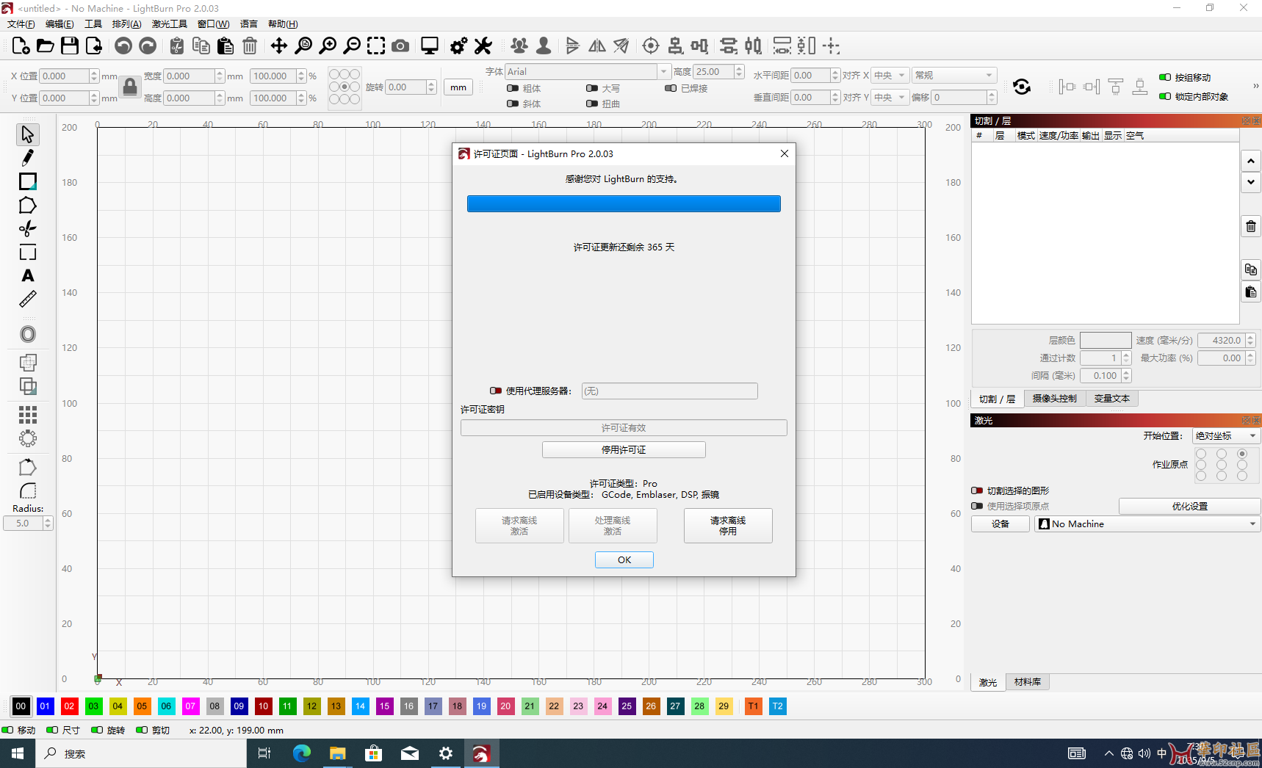
Task: Open the Edit menu
Action: [x=60, y=24]
